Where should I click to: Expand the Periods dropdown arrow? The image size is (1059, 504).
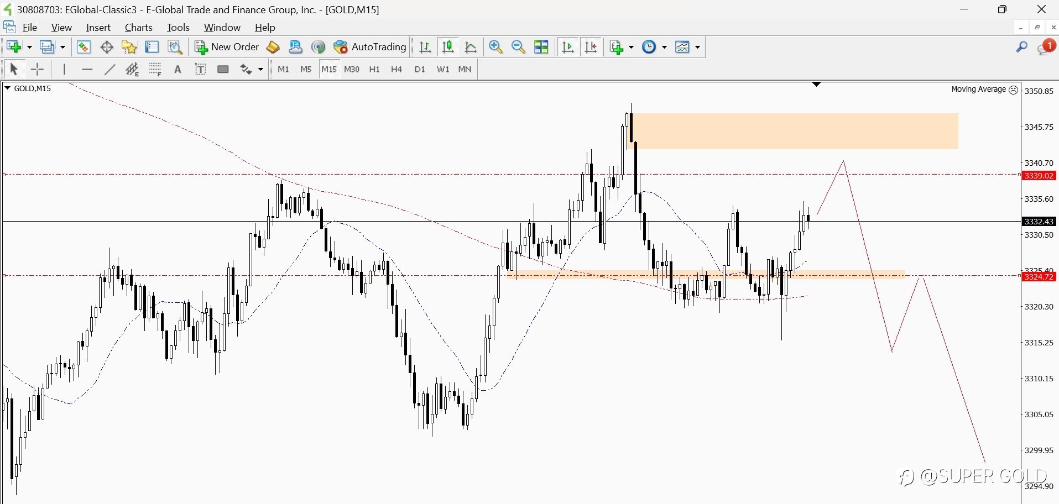click(x=664, y=48)
